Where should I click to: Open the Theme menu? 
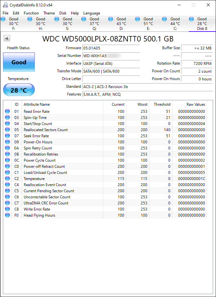coord(49,13)
